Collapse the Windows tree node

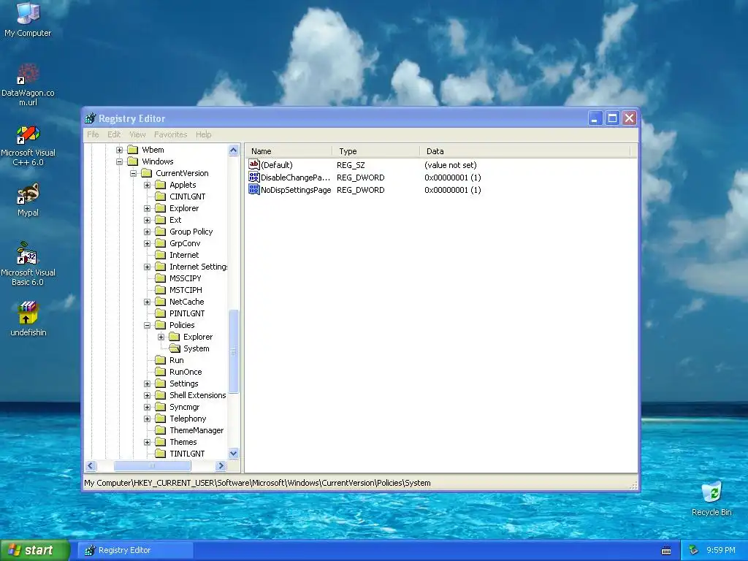pos(119,161)
